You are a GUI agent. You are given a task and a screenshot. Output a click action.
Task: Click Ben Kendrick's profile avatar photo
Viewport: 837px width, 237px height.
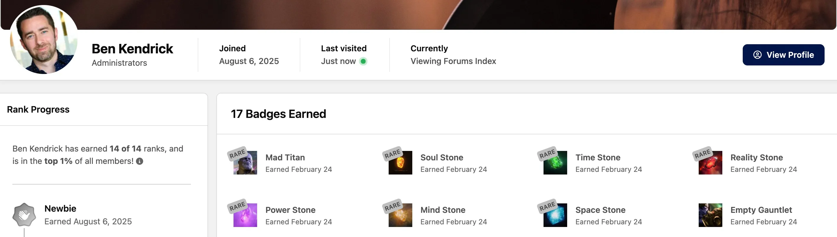(43, 39)
